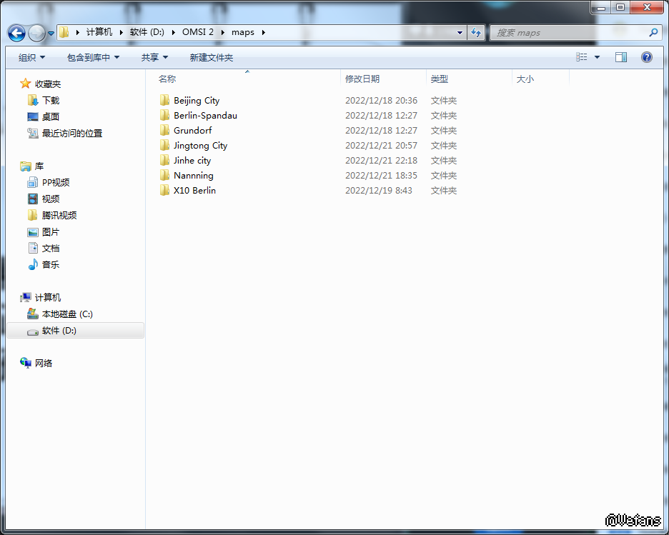Click the search magnifier icon
The image size is (669, 535).
pyautogui.click(x=653, y=32)
